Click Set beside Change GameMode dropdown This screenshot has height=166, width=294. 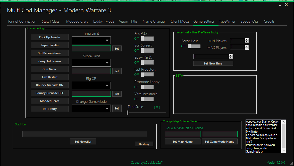[117, 108]
